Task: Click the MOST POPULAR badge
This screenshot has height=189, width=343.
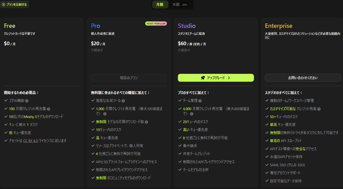Action: (x=156, y=23)
